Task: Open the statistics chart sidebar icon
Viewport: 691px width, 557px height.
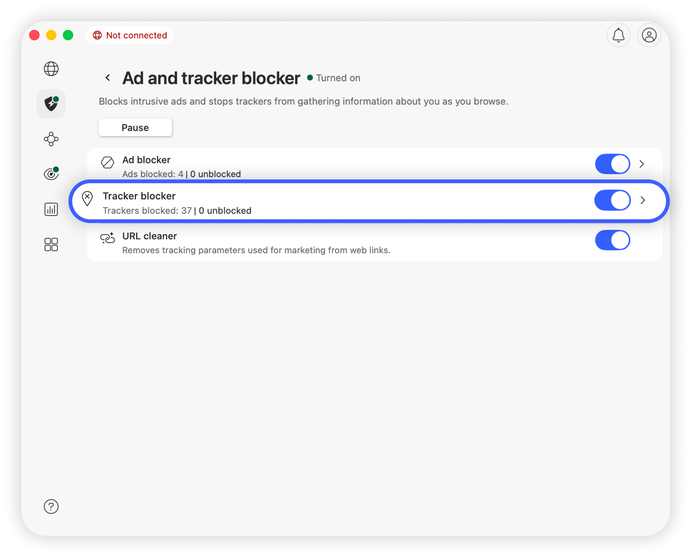Action: [x=51, y=209]
